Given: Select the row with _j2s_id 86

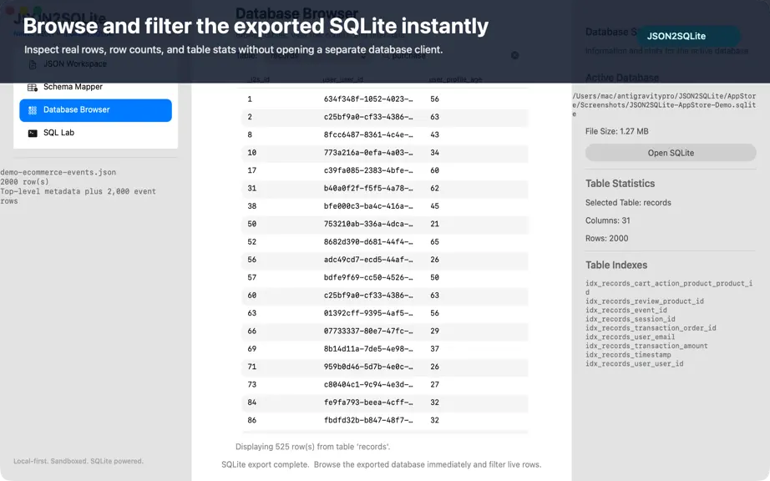Looking at the screenshot, I should tap(384, 420).
